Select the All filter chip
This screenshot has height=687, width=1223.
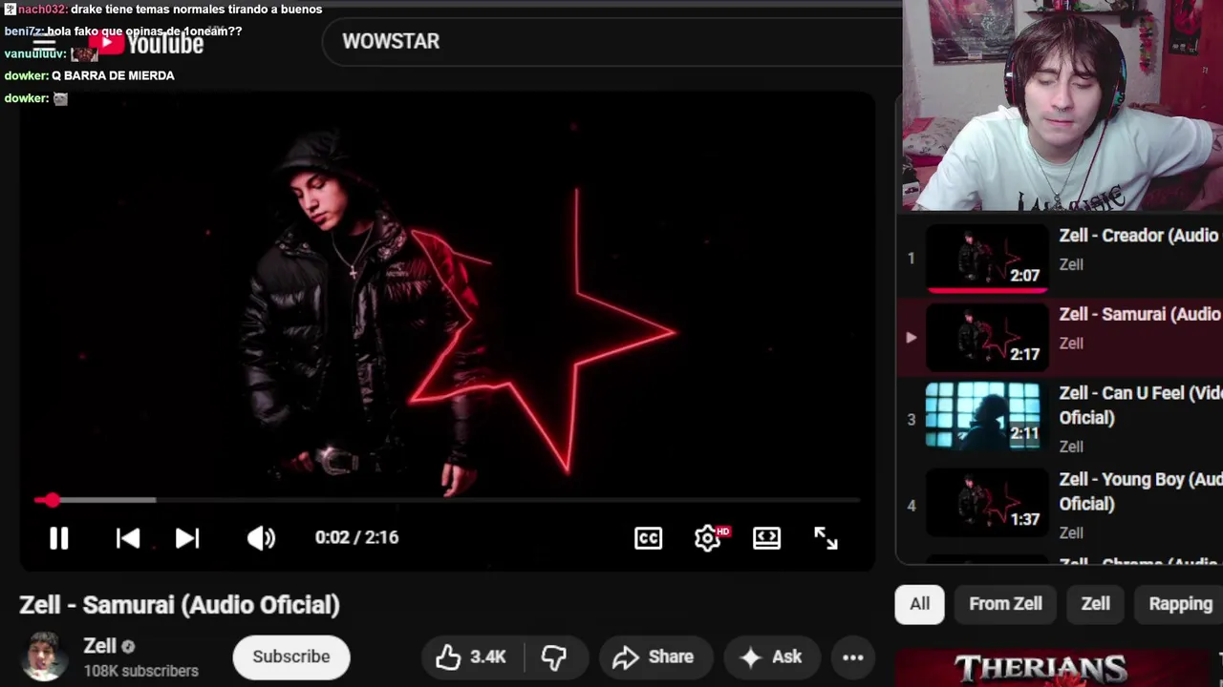pos(919,604)
